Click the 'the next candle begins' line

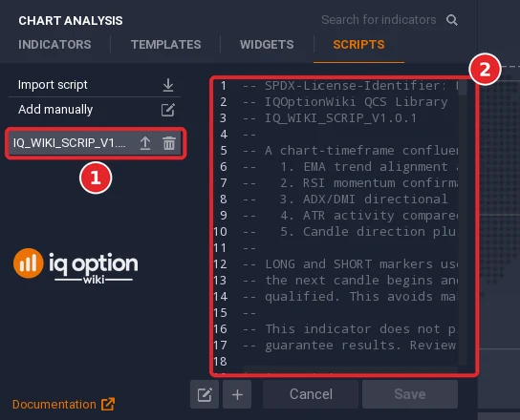350,281
